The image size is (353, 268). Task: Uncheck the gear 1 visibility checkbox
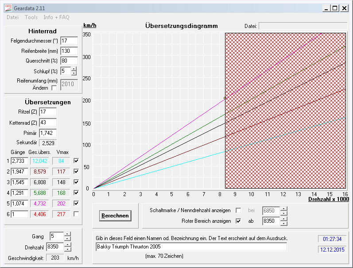pos(77,161)
